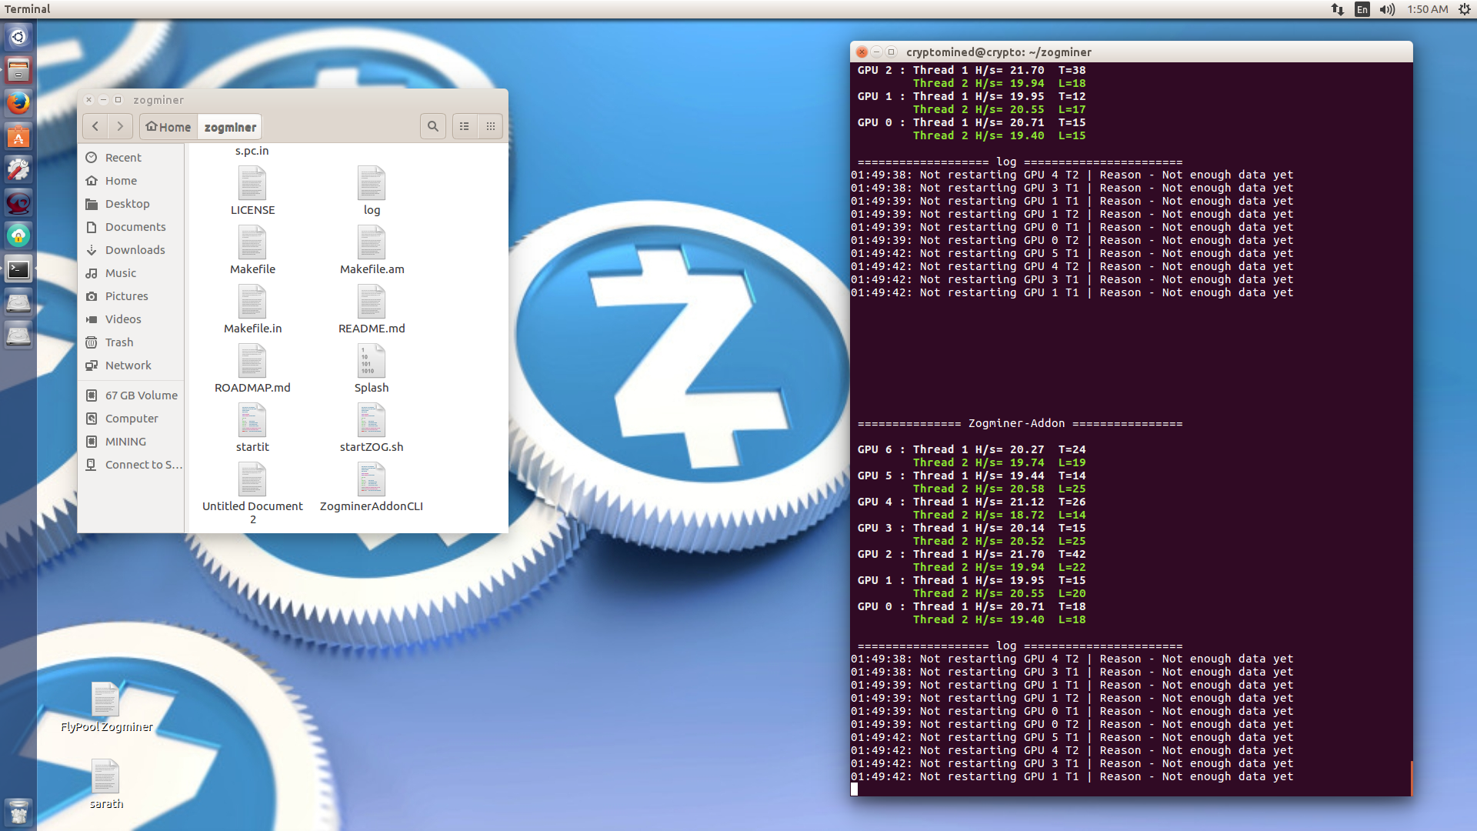This screenshot has width=1477, height=831.
Task: Open the MINING volume in sidebar
Action: point(125,442)
